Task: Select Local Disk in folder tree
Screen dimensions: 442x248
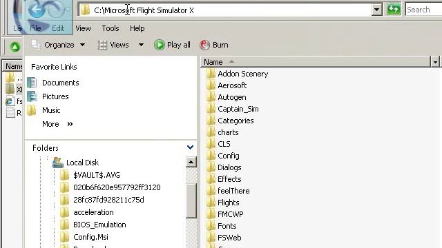Action: [83, 163]
